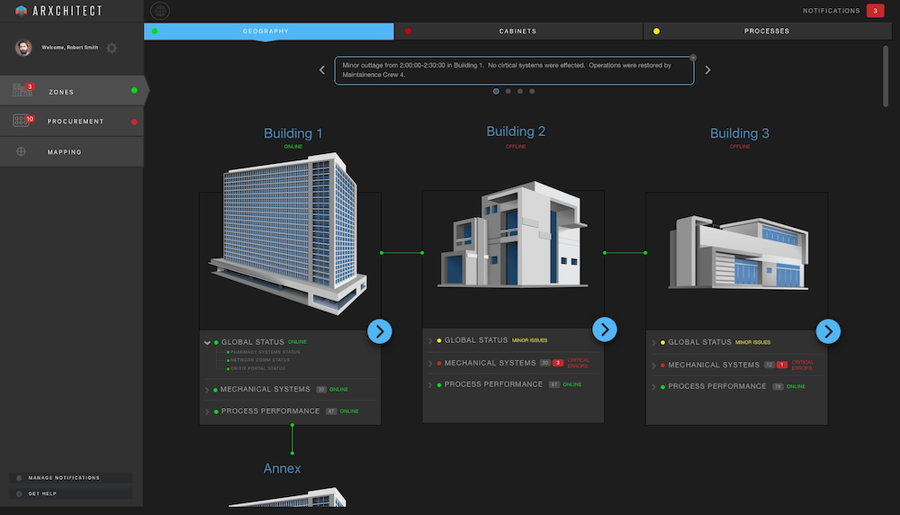Close the outage notification banner

pyautogui.click(x=693, y=58)
